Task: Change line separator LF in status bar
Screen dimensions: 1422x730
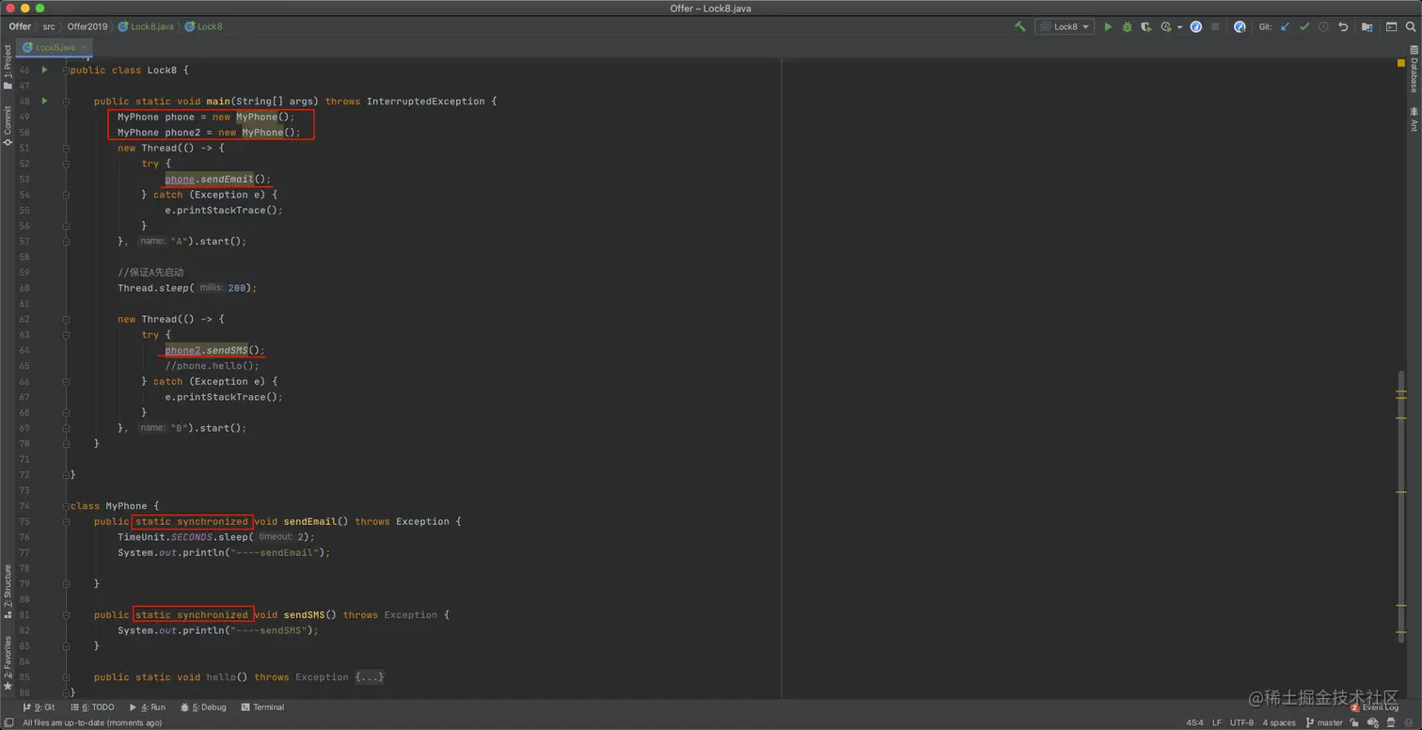Action: click(1217, 722)
